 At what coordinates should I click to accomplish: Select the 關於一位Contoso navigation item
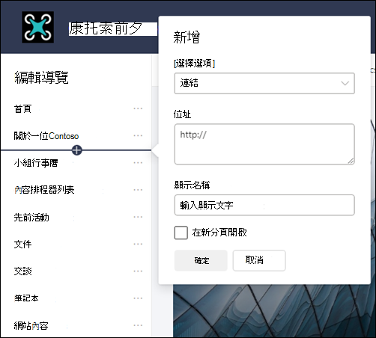46,136
